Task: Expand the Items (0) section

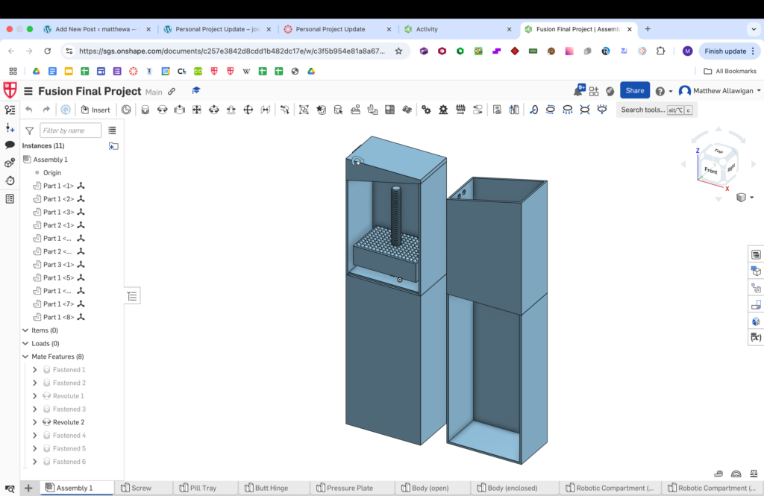Action: click(x=25, y=330)
